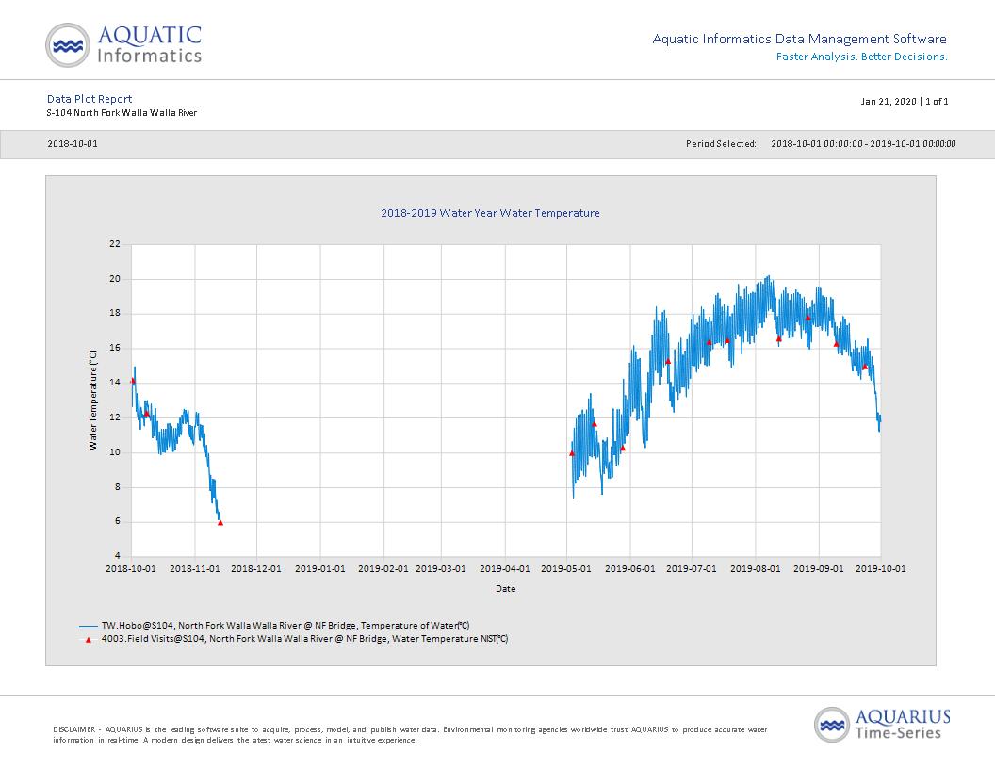Viewport: 995px width, 769px height.
Task: Click the period range '2018-10-01 00:00:00 - 2019-10-01 00:00:00'
Action: [863, 144]
